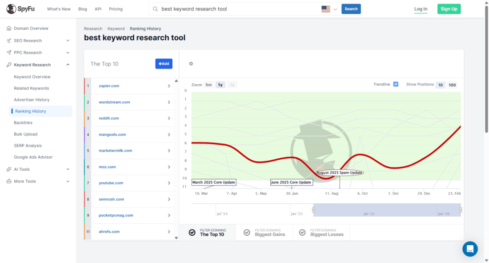Image resolution: width=489 pixels, height=263 pixels.
Task: Open the country selector dropdown arrow
Action: click(x=335, y=10)
